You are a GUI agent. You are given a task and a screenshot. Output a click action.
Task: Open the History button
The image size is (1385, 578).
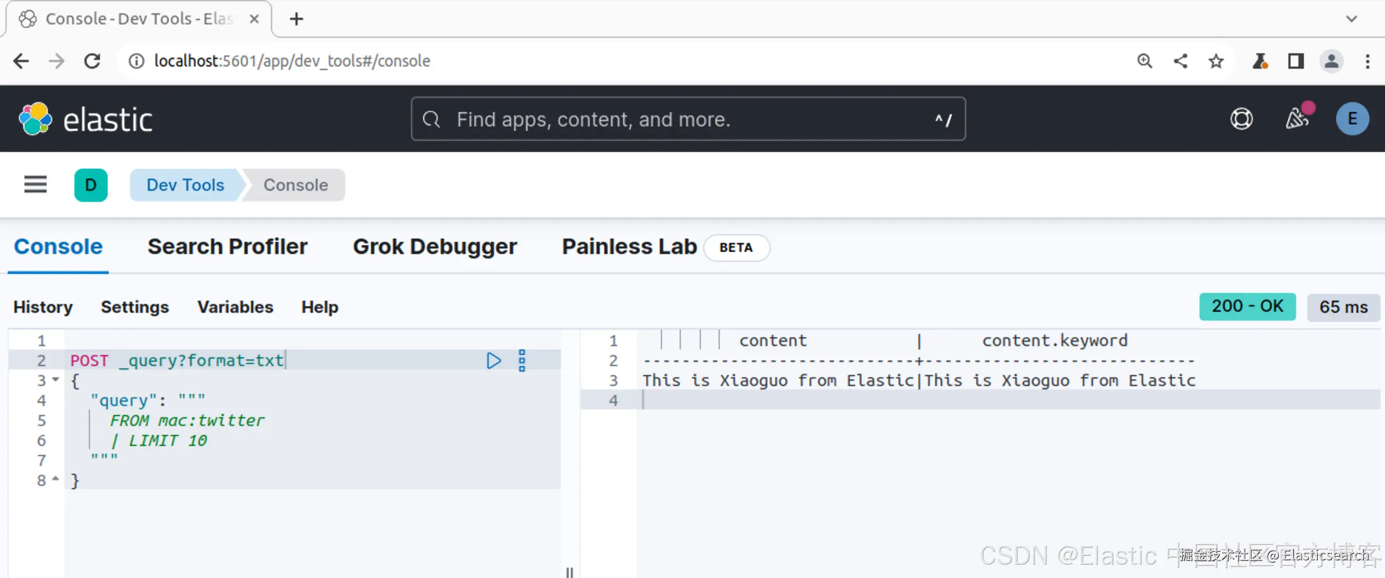[x=43, y=307]
